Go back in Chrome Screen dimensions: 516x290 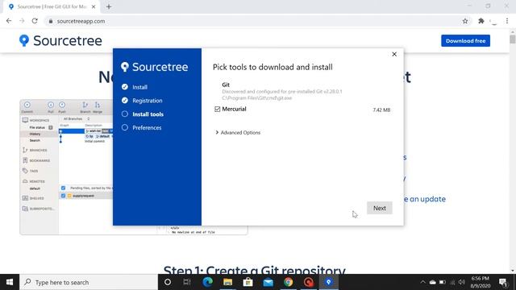pyautogui.click(x=9, y=21)
